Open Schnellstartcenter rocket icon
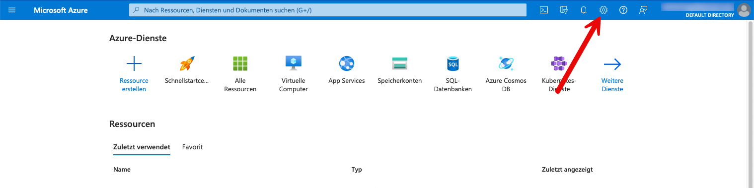This screenshot has height=188, width=754. (187, 63)
